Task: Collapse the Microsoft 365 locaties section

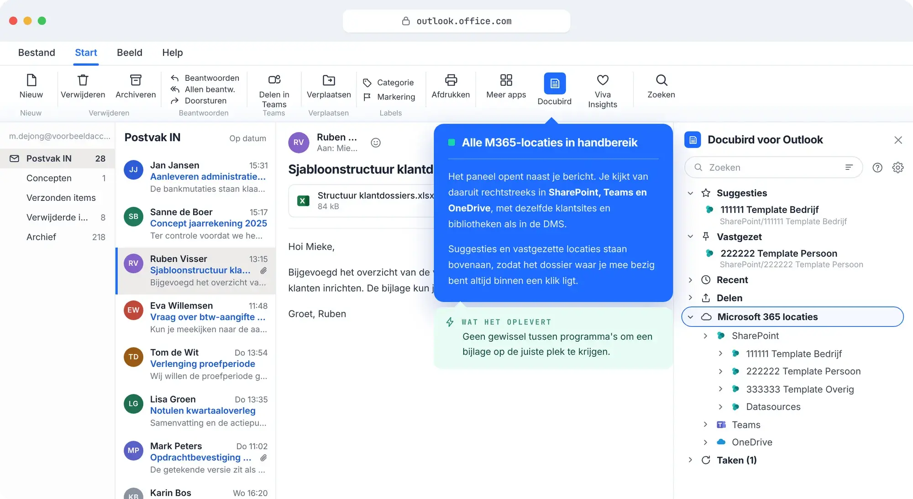Action: click(x=691, y=317)
